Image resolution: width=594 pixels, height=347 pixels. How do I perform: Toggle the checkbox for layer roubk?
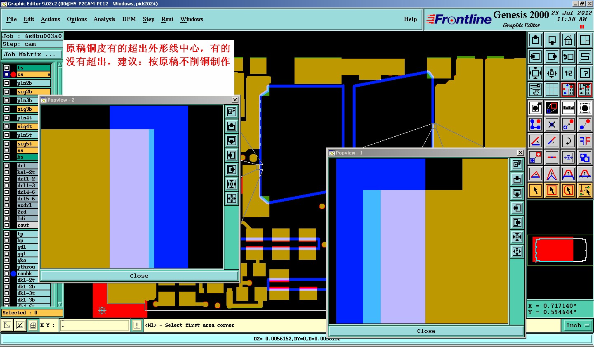tap(7, 273)
